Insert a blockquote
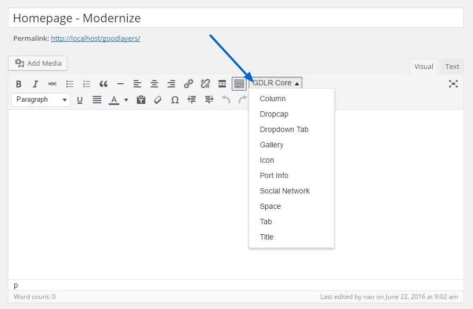 click(x=103, y=84)
